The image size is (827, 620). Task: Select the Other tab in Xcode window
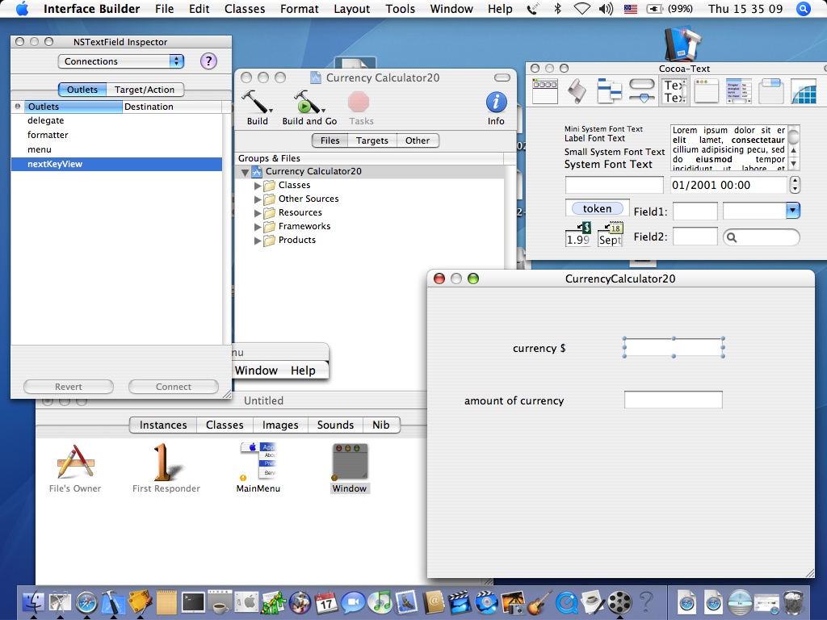point(418,140)
